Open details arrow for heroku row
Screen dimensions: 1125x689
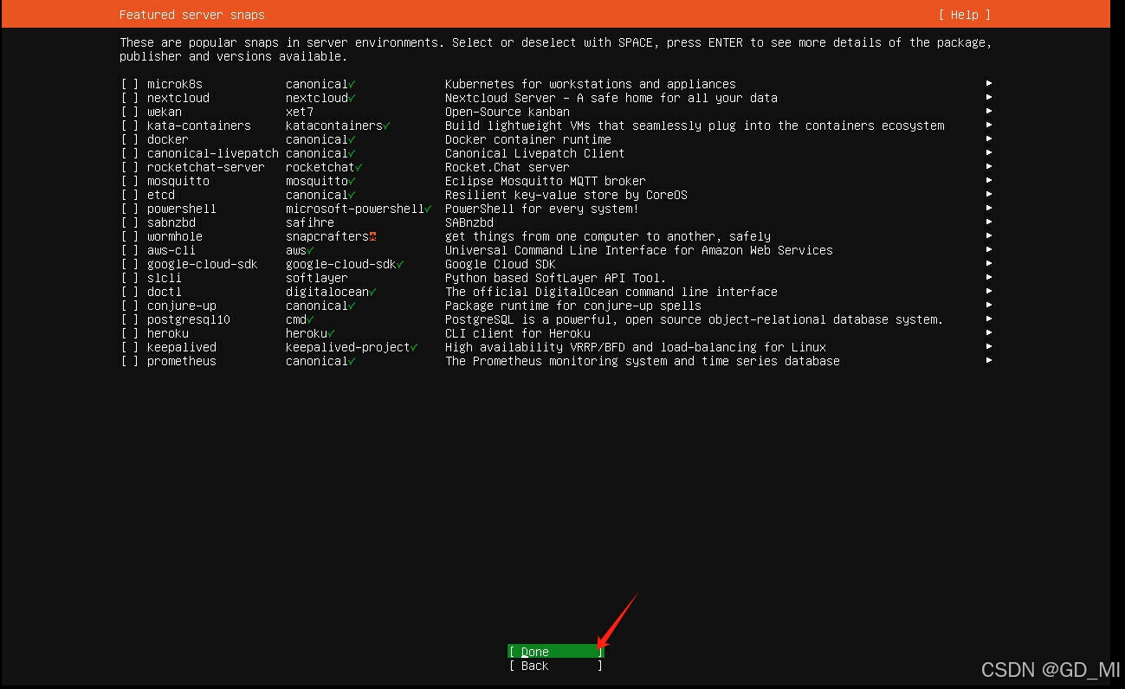point(988,332)
